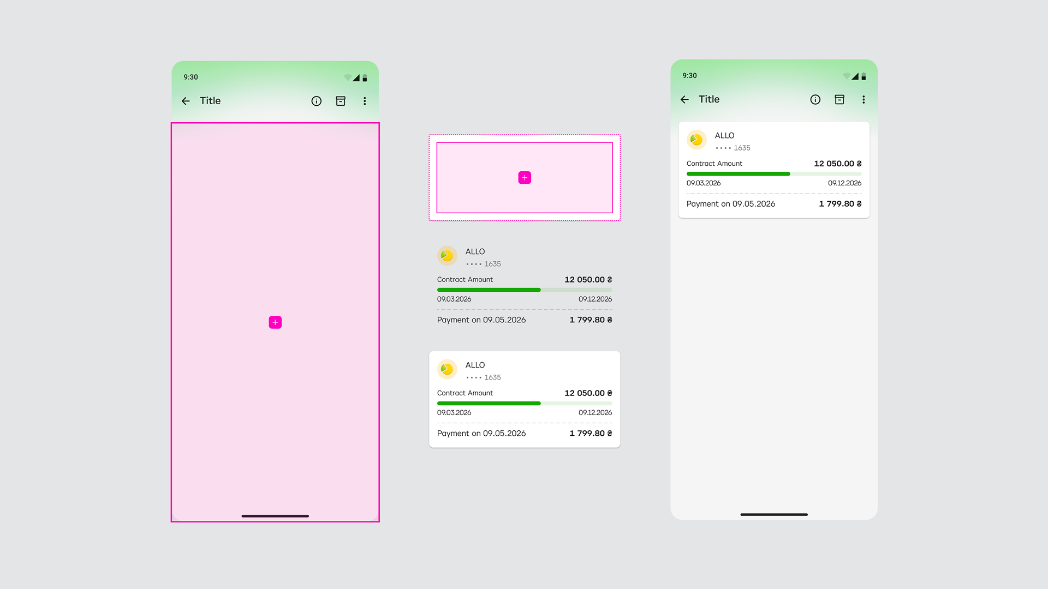Viewport: 1048px width, 589px height.
Task: Click the ALLO logo in borderless middle card
Action: 447,256
